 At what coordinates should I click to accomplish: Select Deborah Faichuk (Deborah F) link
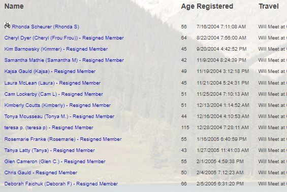[61, 184]
